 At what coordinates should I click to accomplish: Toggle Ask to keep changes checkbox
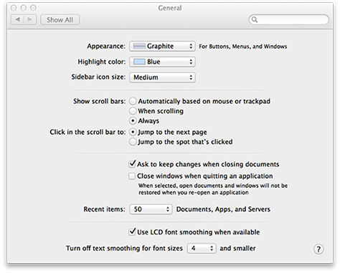(132, 164)
